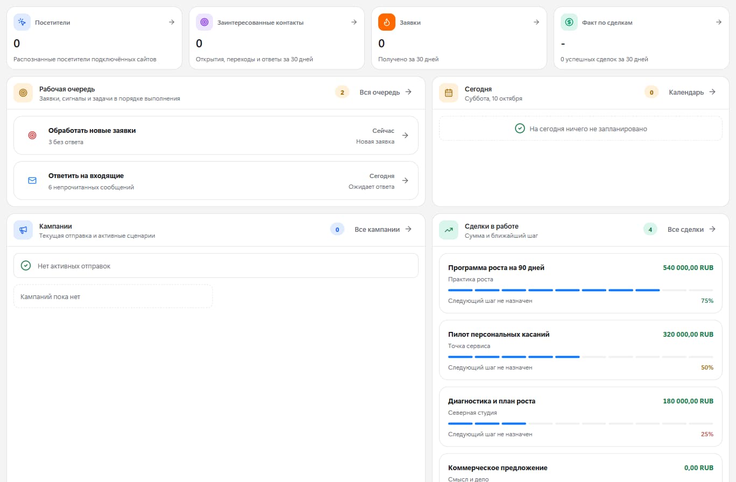Click the text 3 без ответа
Screen dimensions: 736x482
[x=66, y=142]
